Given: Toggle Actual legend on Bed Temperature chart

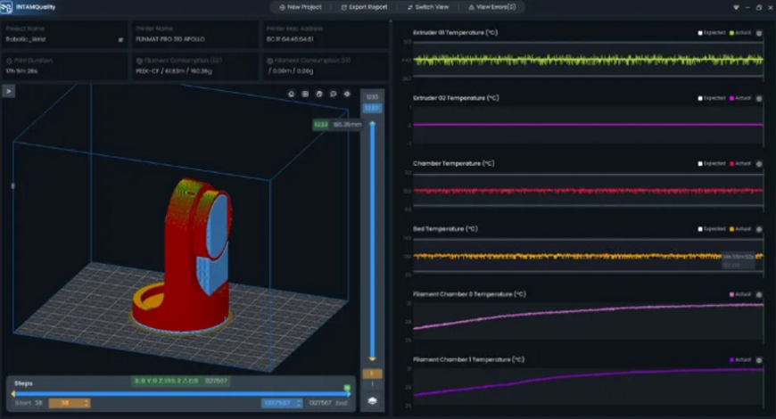Looking at the screenshot, I should coord(739,229).
